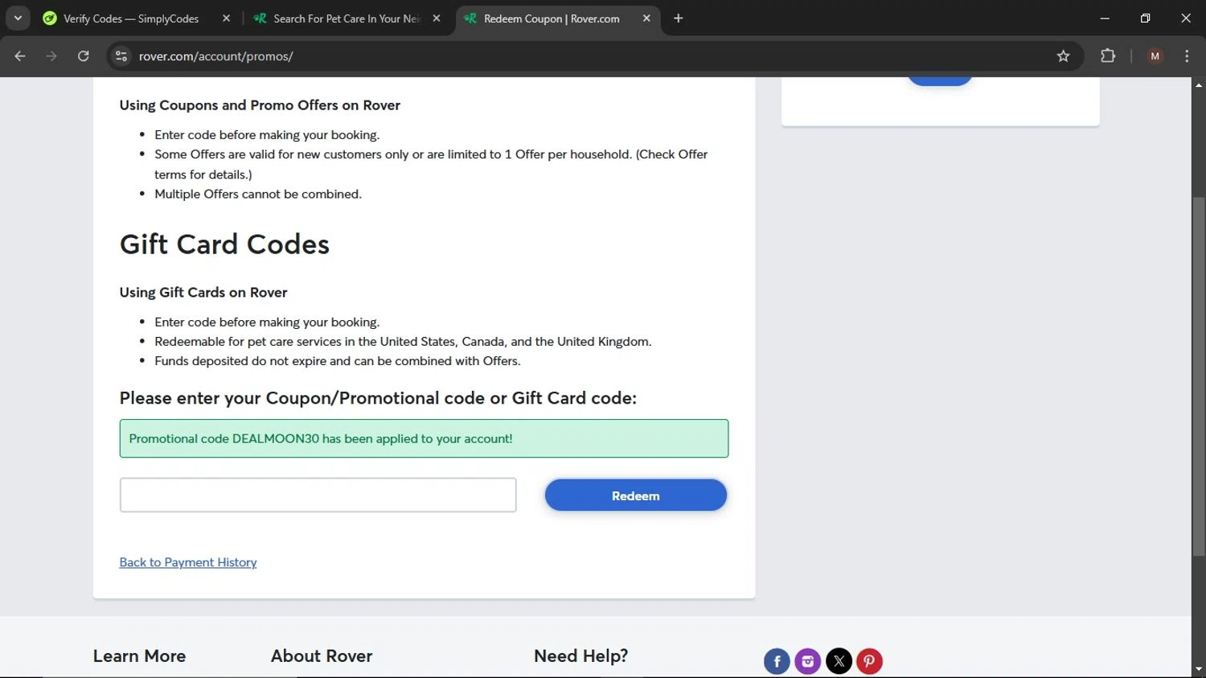Close the Search For Pet Care tab
The image size is (1206, 678).
coord(437,18)
